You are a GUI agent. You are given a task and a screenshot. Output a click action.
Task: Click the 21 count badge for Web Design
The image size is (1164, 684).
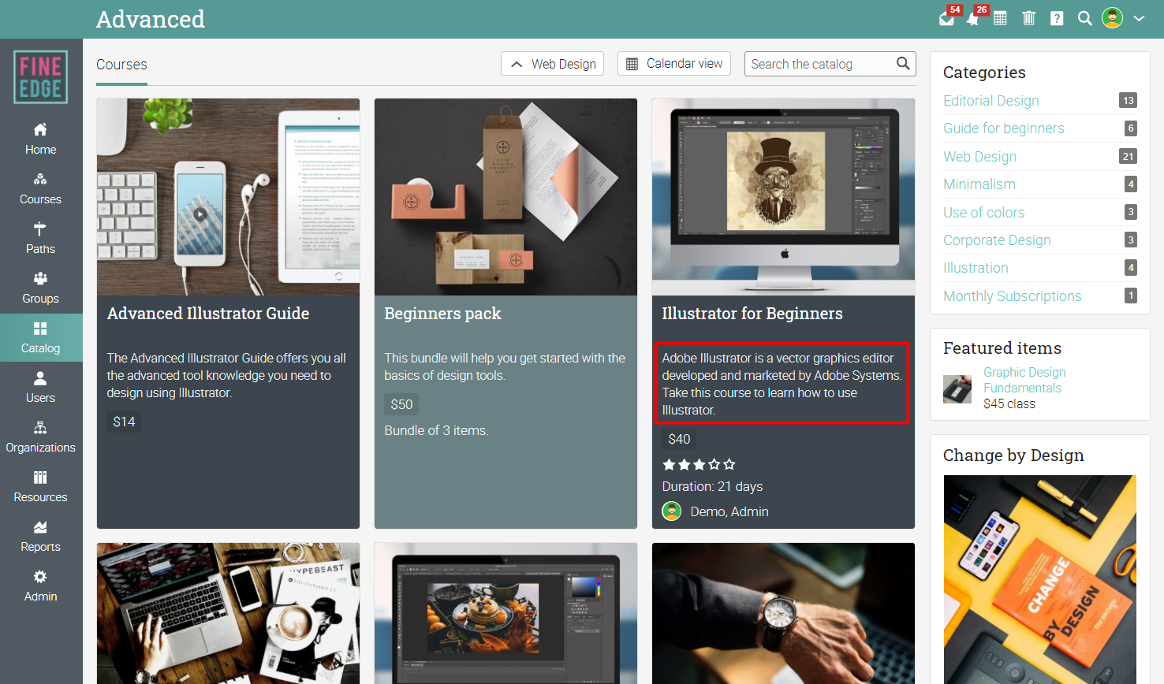[1128, 156]
